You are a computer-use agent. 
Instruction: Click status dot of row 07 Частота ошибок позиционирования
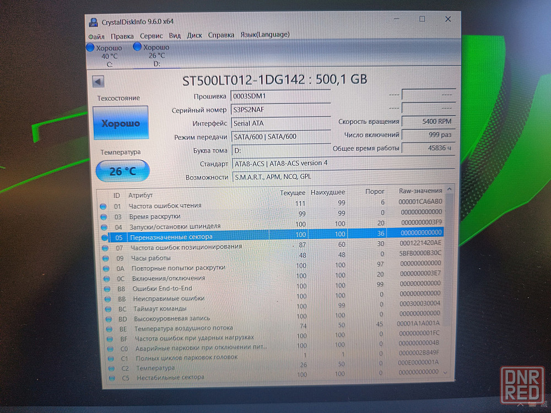pyautogui.click(x=105, y=248)
